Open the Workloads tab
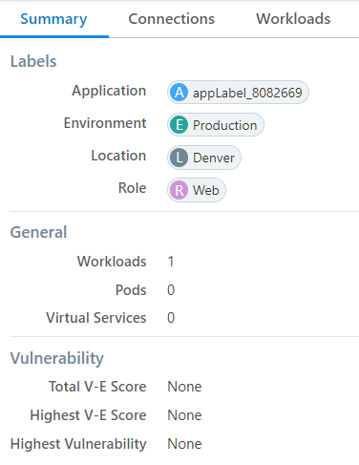Viewport: 359px width, 465px height. 293,19
